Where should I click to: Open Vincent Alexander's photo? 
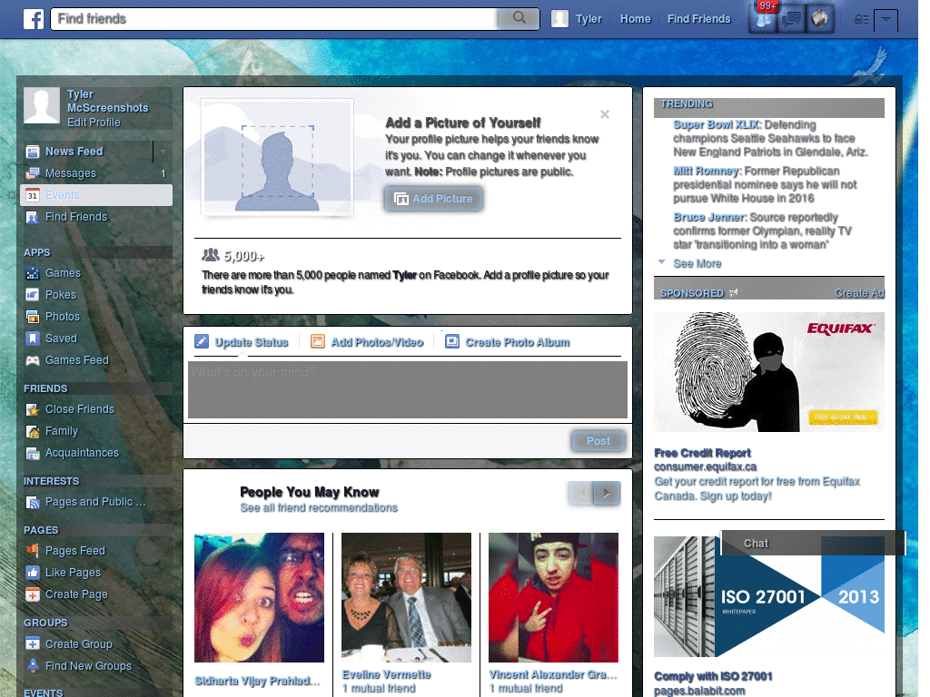[x=553, y=597]
